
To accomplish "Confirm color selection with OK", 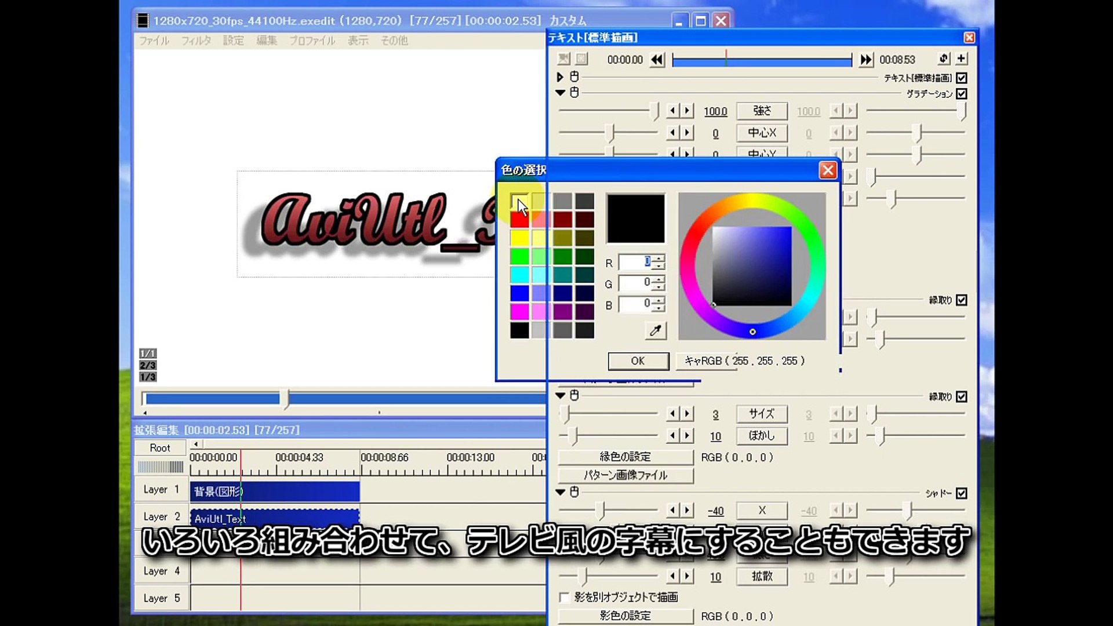I will (x=638, y=361).
